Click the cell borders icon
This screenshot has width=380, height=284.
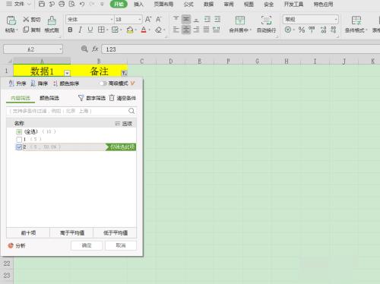[101, 30]
